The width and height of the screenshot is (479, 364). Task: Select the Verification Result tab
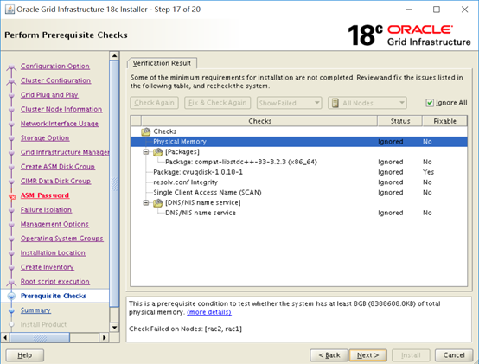pyautogui.click(x=162, y=63)
